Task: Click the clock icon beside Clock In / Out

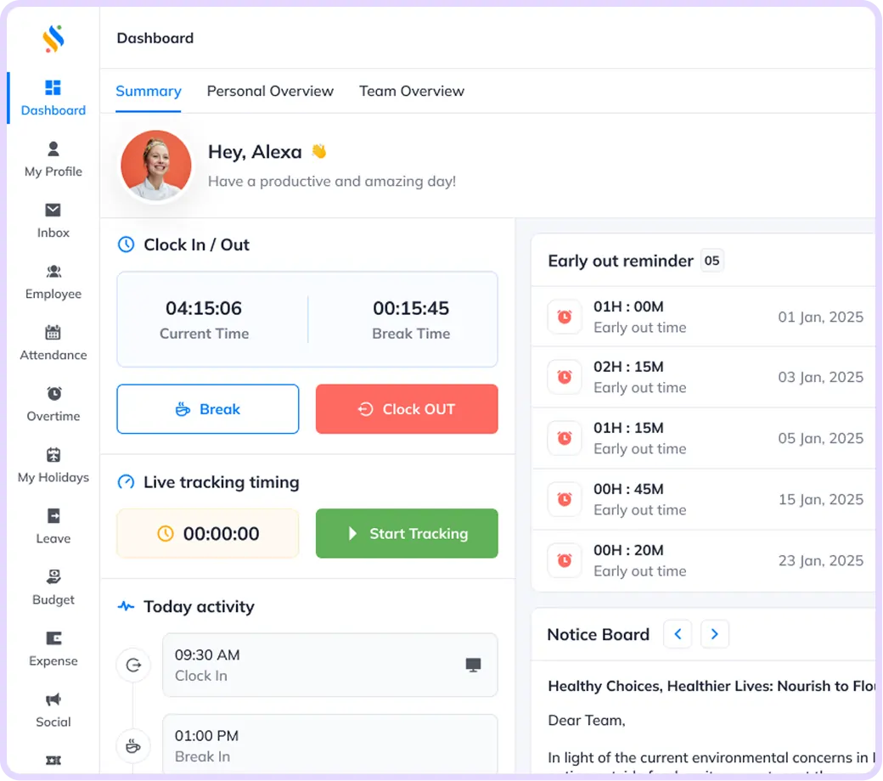Action: pyautogui.click(x=127, y=245)
